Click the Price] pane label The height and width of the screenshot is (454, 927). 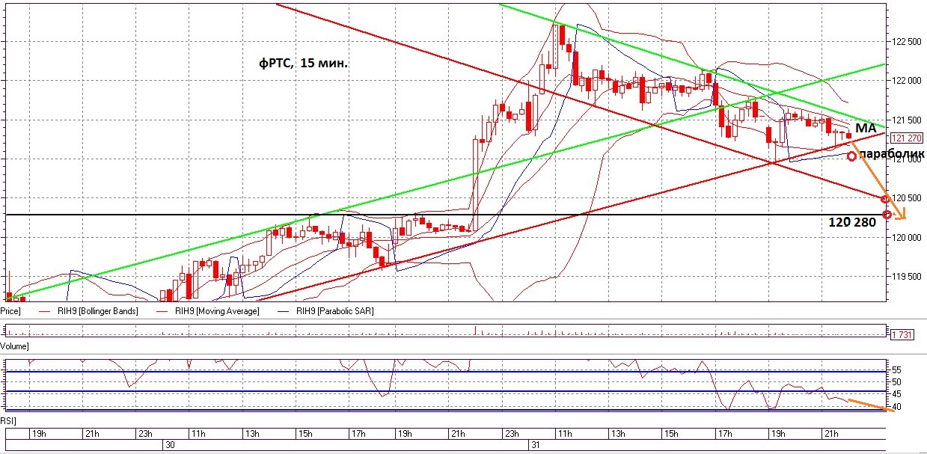tap(10, 310)
